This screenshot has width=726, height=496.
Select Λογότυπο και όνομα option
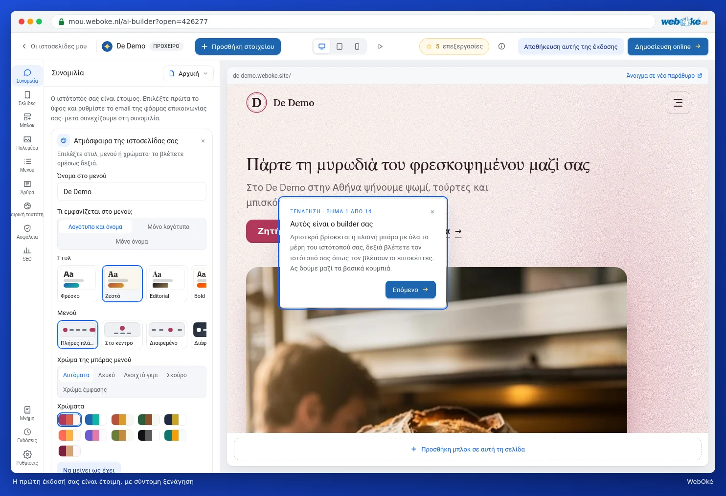coord(95,227)
